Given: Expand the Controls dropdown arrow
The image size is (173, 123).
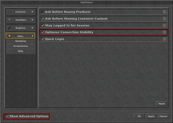Looking at the screenshot, I should coord(32,12).
